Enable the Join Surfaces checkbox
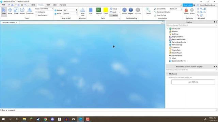 coord(36,15)
